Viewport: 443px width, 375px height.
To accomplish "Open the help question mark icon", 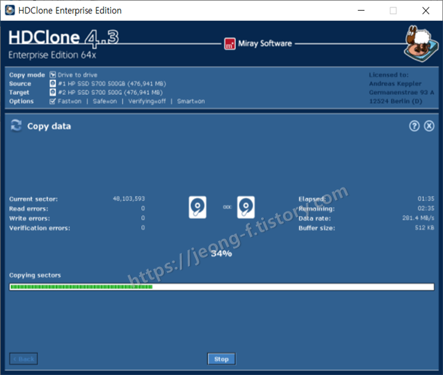I will click(x=414, y=126).
